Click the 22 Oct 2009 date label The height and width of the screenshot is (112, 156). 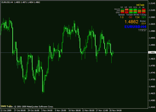click(6, 110)
